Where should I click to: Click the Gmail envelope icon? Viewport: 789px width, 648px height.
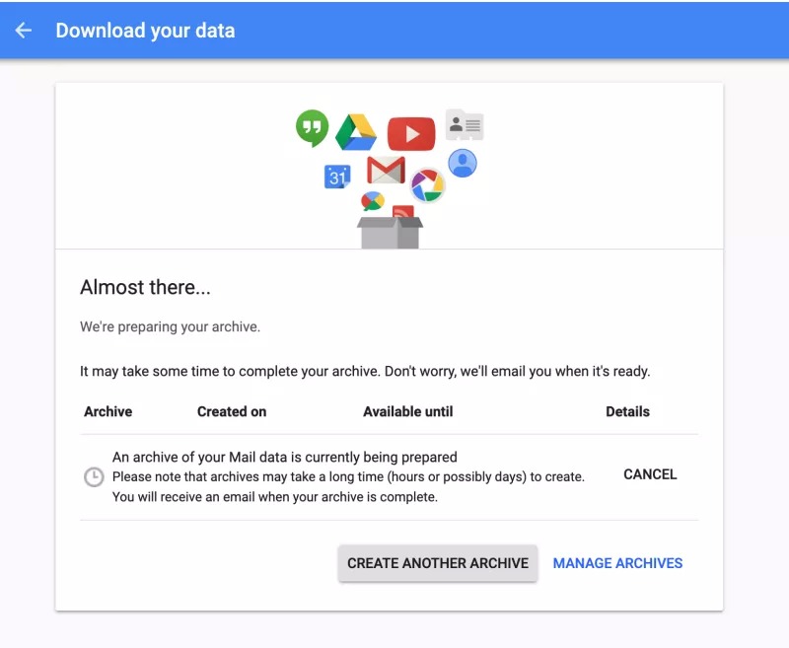[x=386, y=170]
